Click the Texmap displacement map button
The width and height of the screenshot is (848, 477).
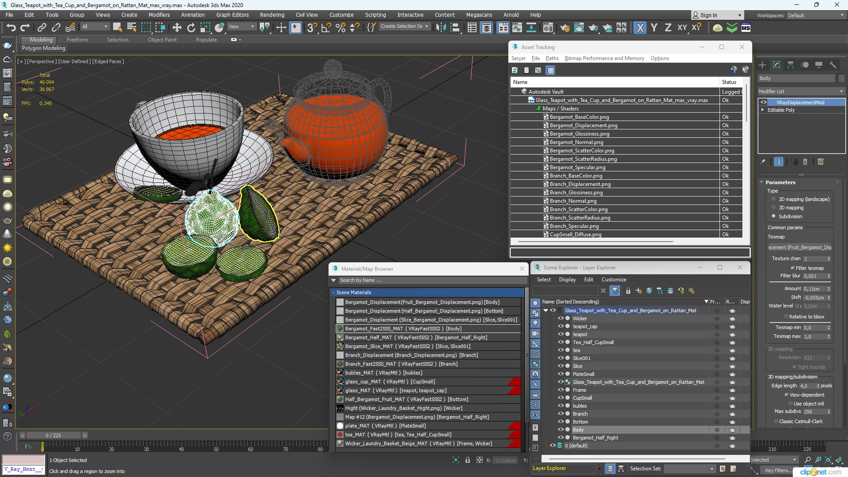pyautogui.click(x=799, y=247)
